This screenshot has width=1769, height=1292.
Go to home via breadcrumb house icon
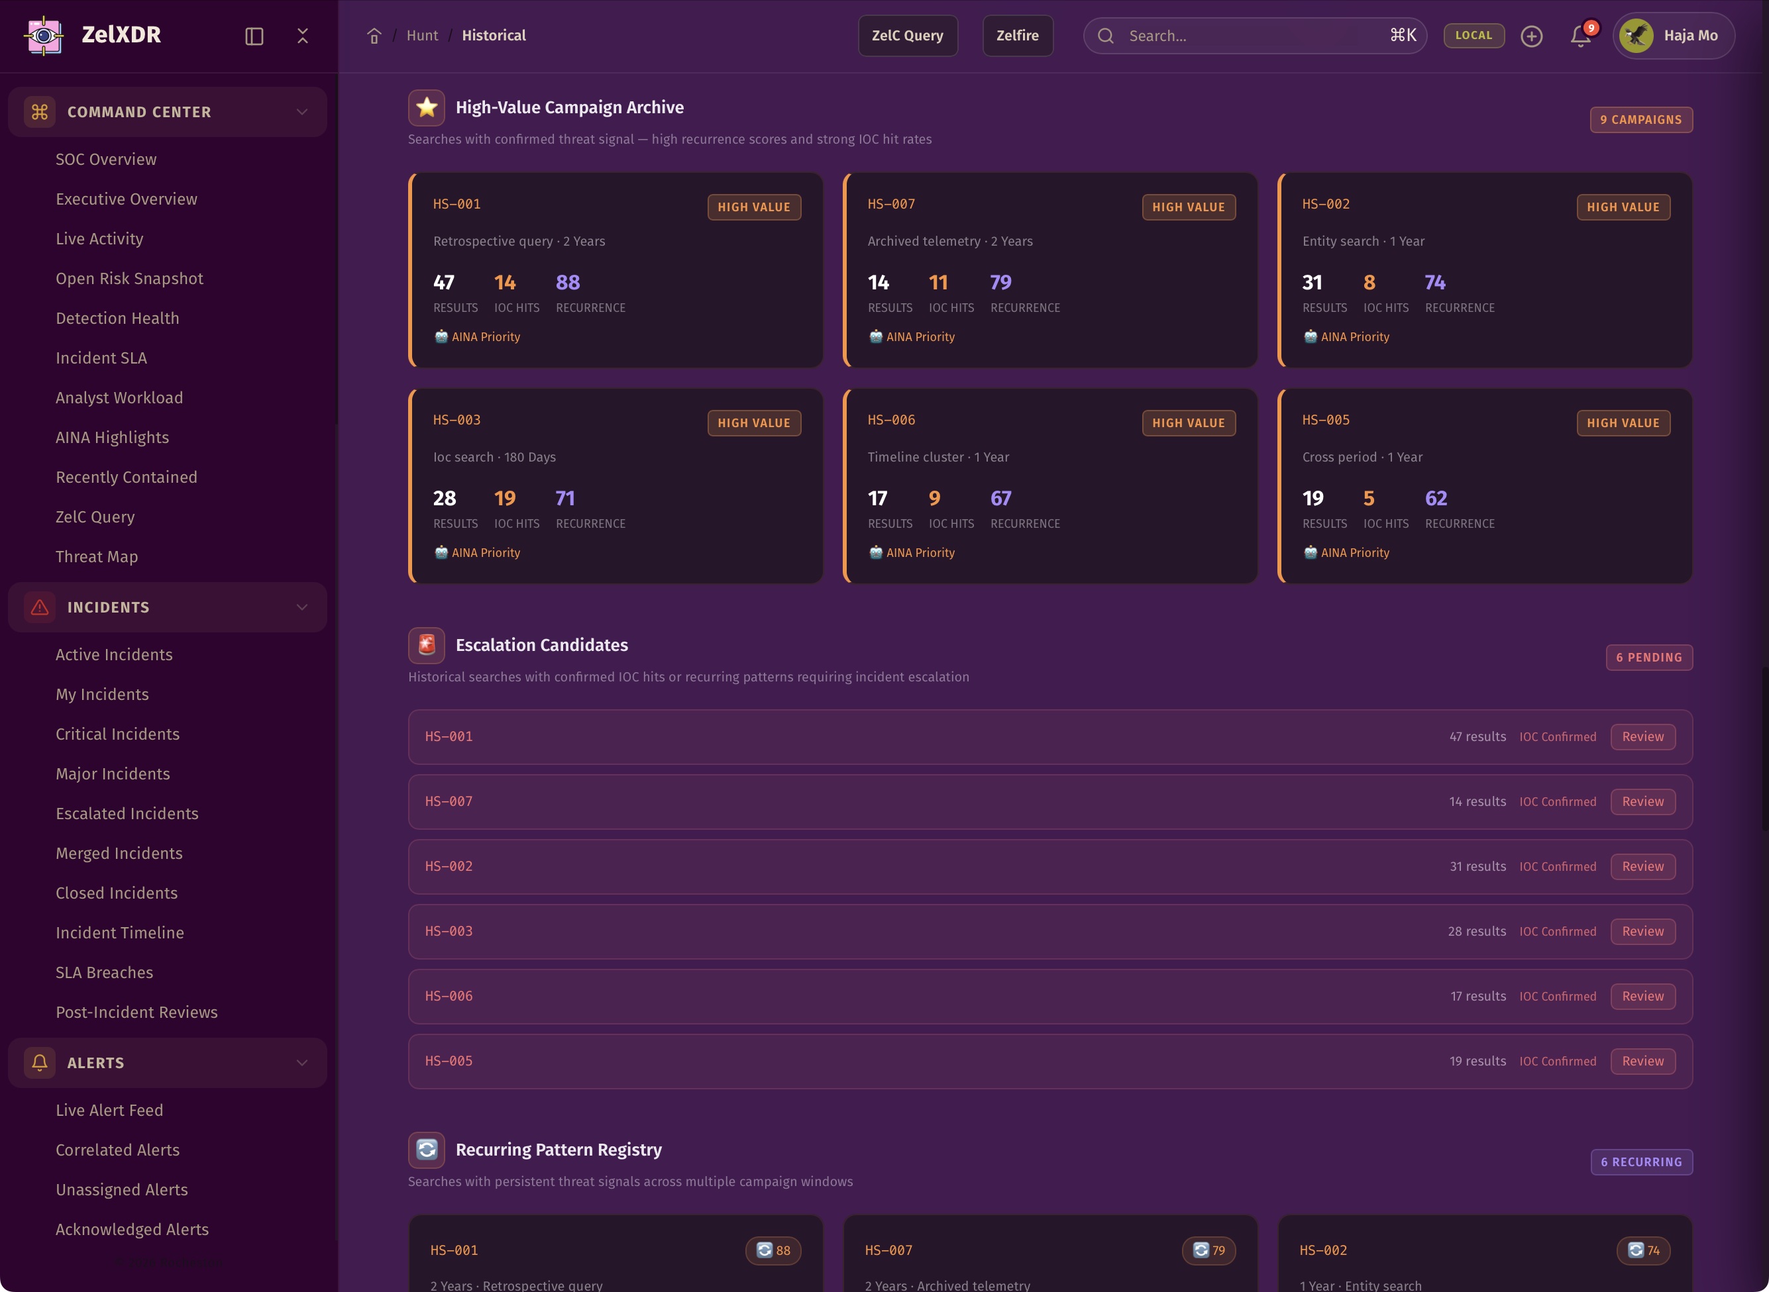[x=374, y=36]
